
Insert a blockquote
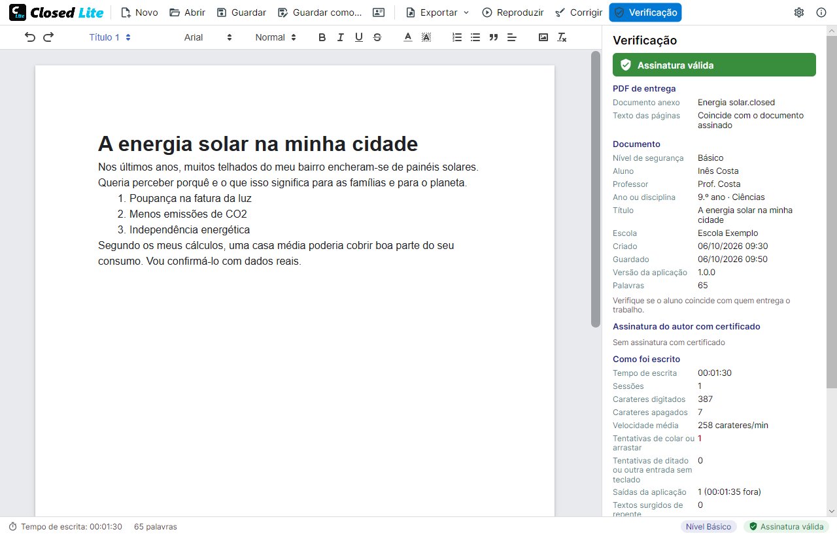click(x=494, y=37)
